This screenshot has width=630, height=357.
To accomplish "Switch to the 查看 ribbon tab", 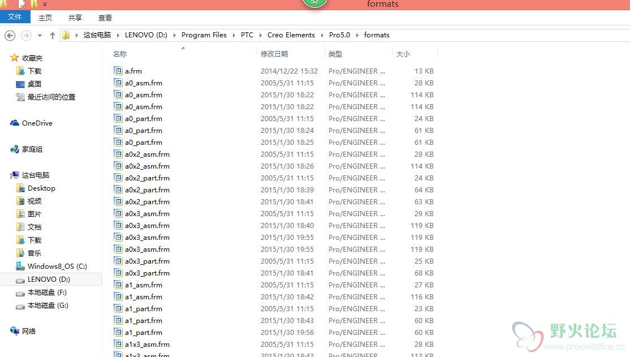I will (x=105, y=18).
